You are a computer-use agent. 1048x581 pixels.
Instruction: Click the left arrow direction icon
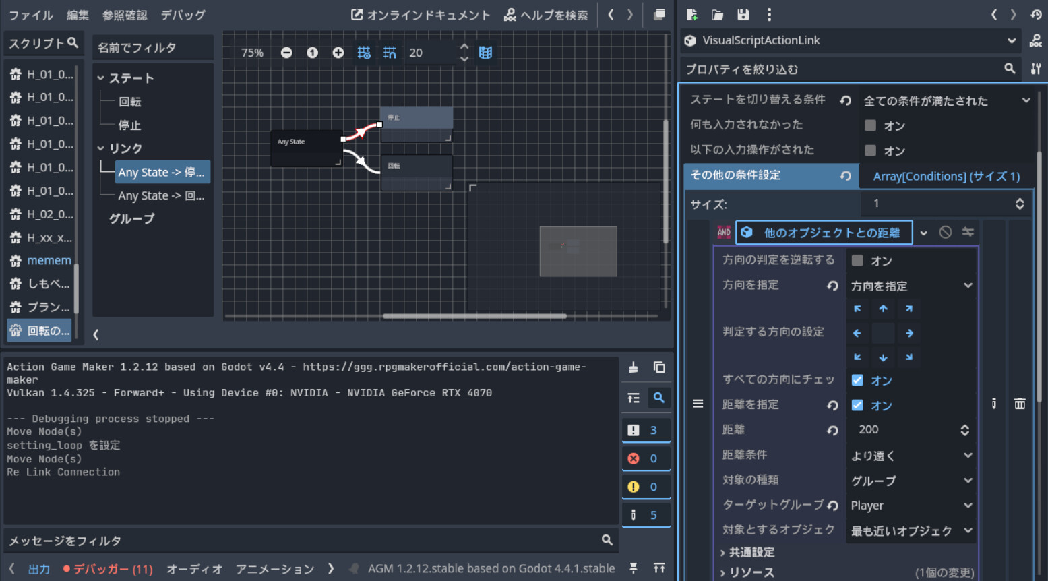pyautogui.click(x=857, y=333)
